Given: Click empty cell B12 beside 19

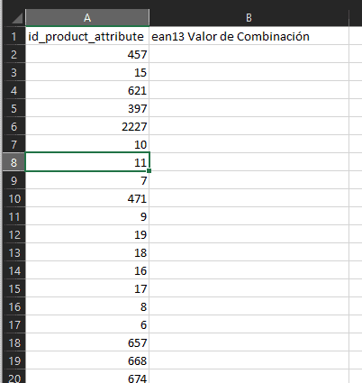Looking at the screenshot, I should [249, 234].
